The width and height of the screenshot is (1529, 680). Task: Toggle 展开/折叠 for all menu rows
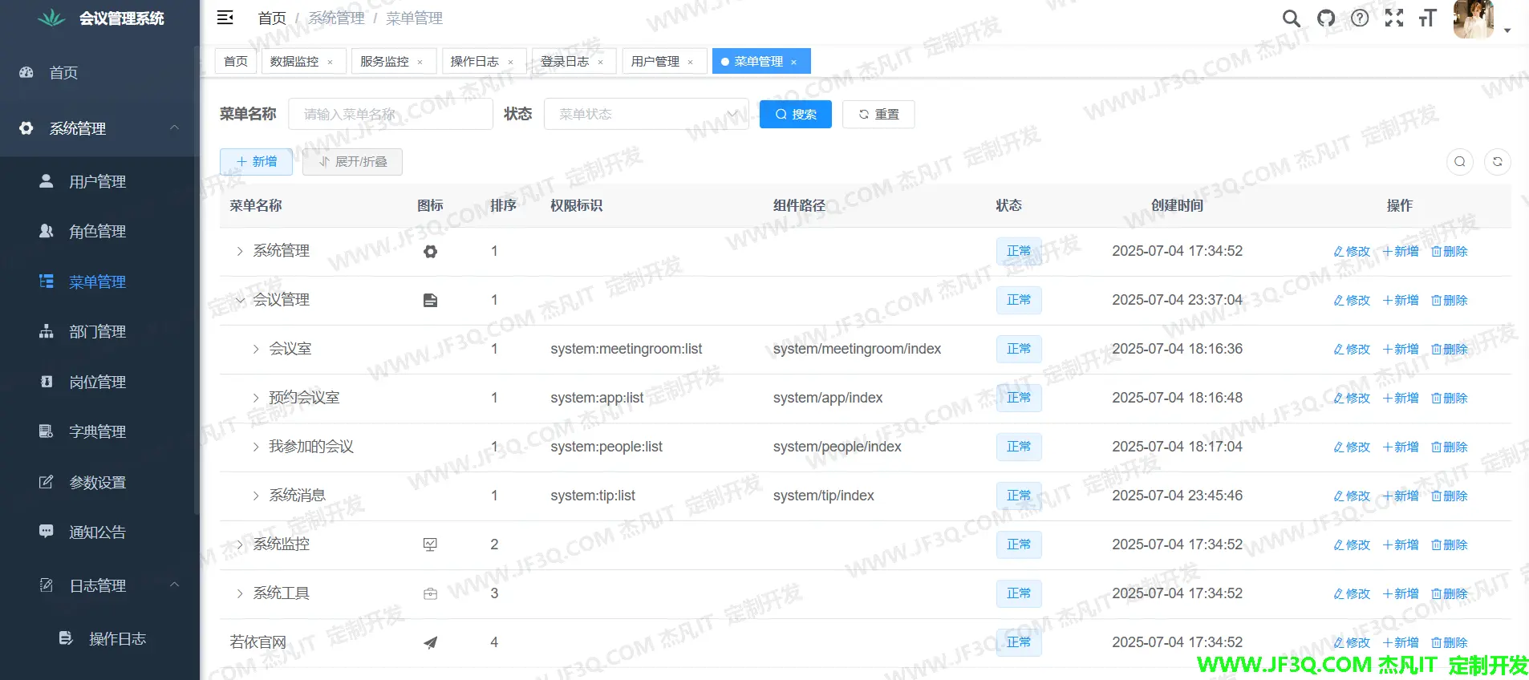tap(352, 162)
